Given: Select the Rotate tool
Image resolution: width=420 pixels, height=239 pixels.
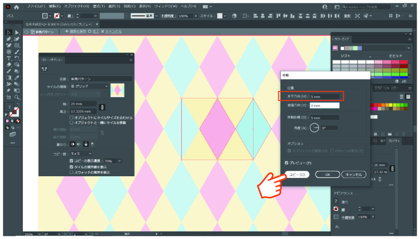Looking at the screenshot, I should click(17, 58).
